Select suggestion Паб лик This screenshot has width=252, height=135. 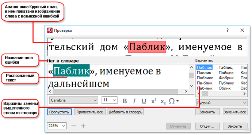click(205, 67)
